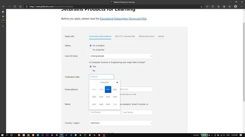The image size is (245, 137).
Task: Click the 2020-2029 decade header
Action: coord(105,83)
